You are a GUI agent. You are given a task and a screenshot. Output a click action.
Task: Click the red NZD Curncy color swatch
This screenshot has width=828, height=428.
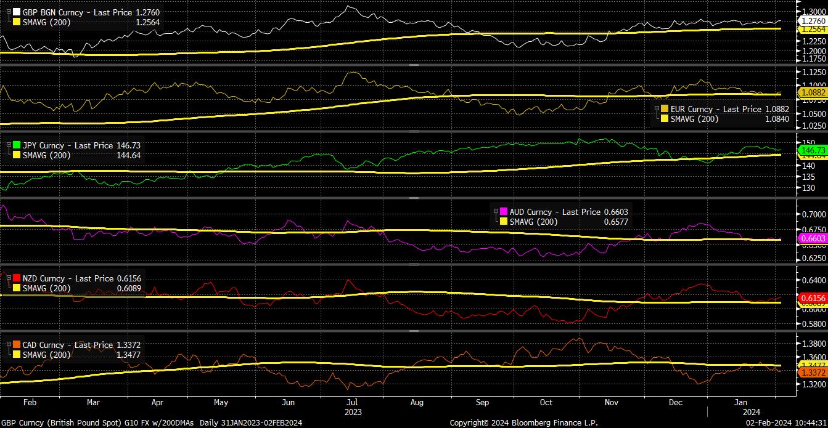click(17, 278)
